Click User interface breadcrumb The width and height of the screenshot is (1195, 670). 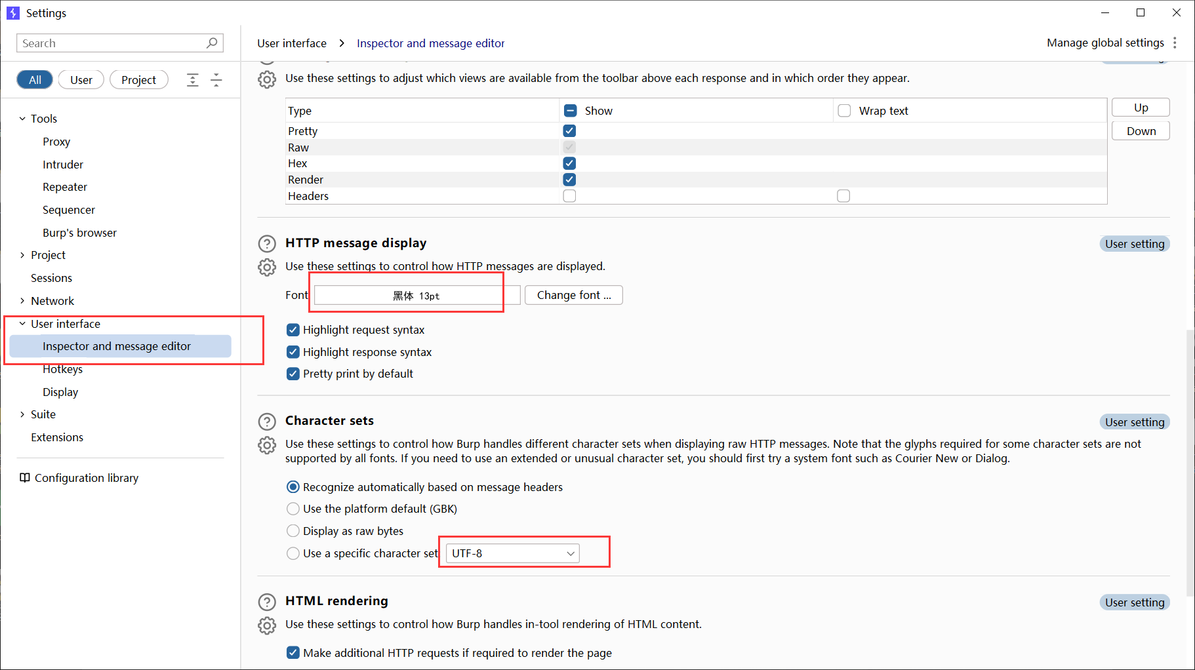pos(292,43)
